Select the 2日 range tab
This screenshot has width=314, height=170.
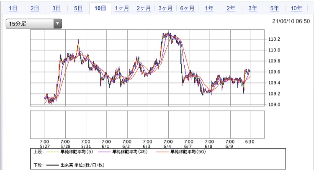coord(35,8)
